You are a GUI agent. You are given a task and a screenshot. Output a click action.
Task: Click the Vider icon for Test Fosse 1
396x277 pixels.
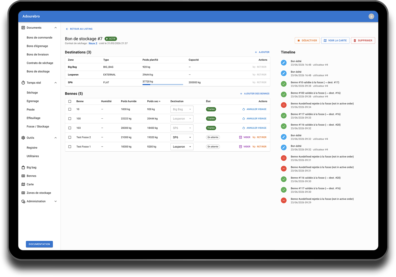241,147
